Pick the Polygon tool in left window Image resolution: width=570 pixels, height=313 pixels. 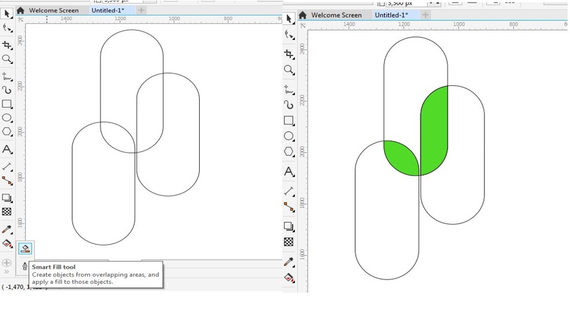7,131
